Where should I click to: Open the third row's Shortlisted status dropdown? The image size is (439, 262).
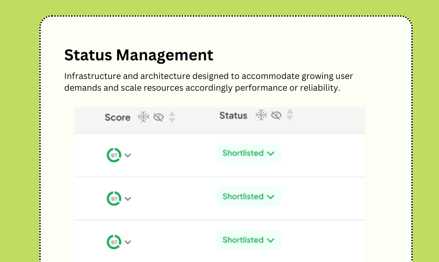(249, 240)
